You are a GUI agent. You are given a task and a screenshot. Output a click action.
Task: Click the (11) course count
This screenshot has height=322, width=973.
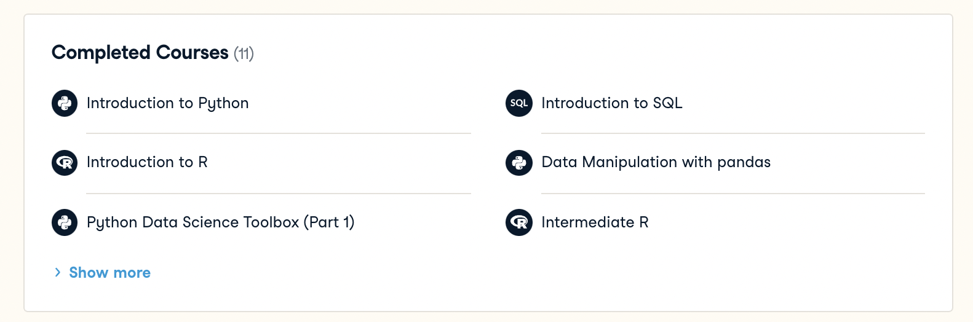coord(244,54)
